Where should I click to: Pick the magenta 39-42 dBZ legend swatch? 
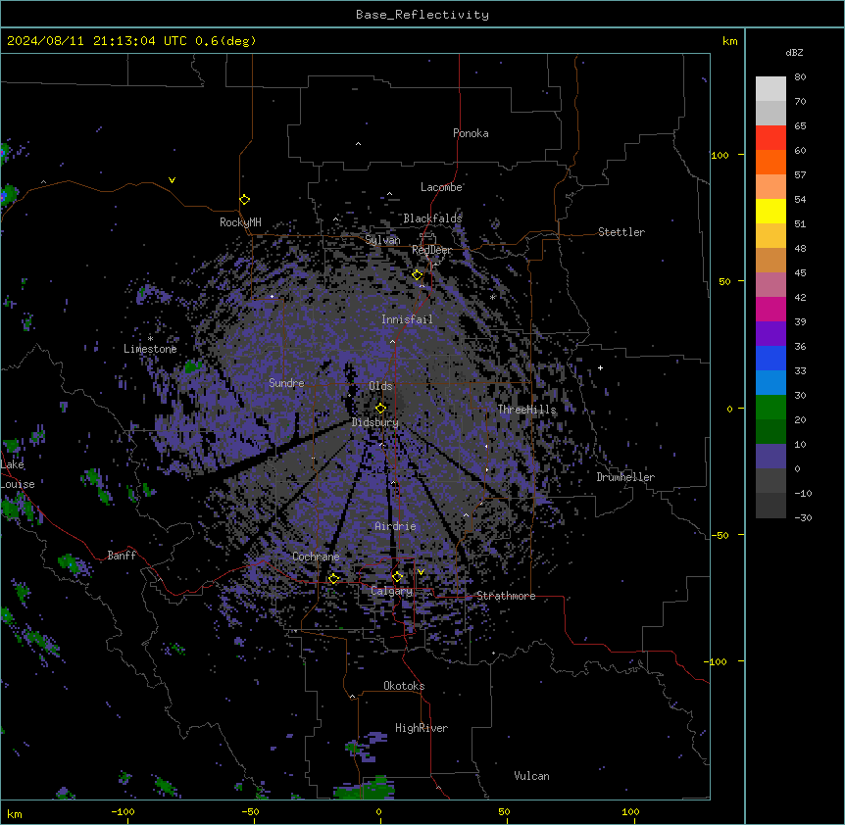click(770, 309)
